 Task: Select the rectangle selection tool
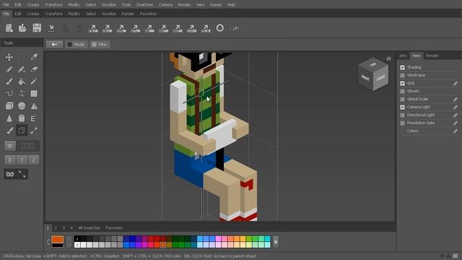coord(21,56)
